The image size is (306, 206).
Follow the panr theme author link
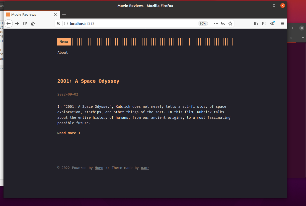pos(145,168)
